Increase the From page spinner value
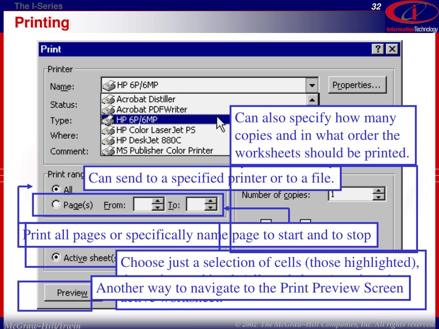Image resolution: width=439 pixels, height=329 pixels. pos(158,201)
